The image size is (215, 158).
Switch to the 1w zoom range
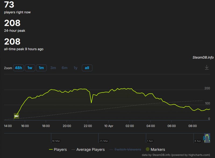[30, 68]
